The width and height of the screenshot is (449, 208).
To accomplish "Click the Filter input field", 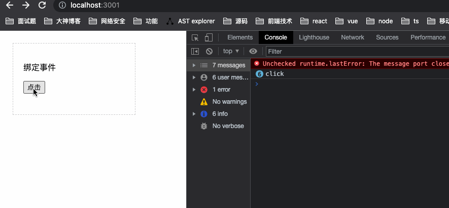I will tap(355, 51).
